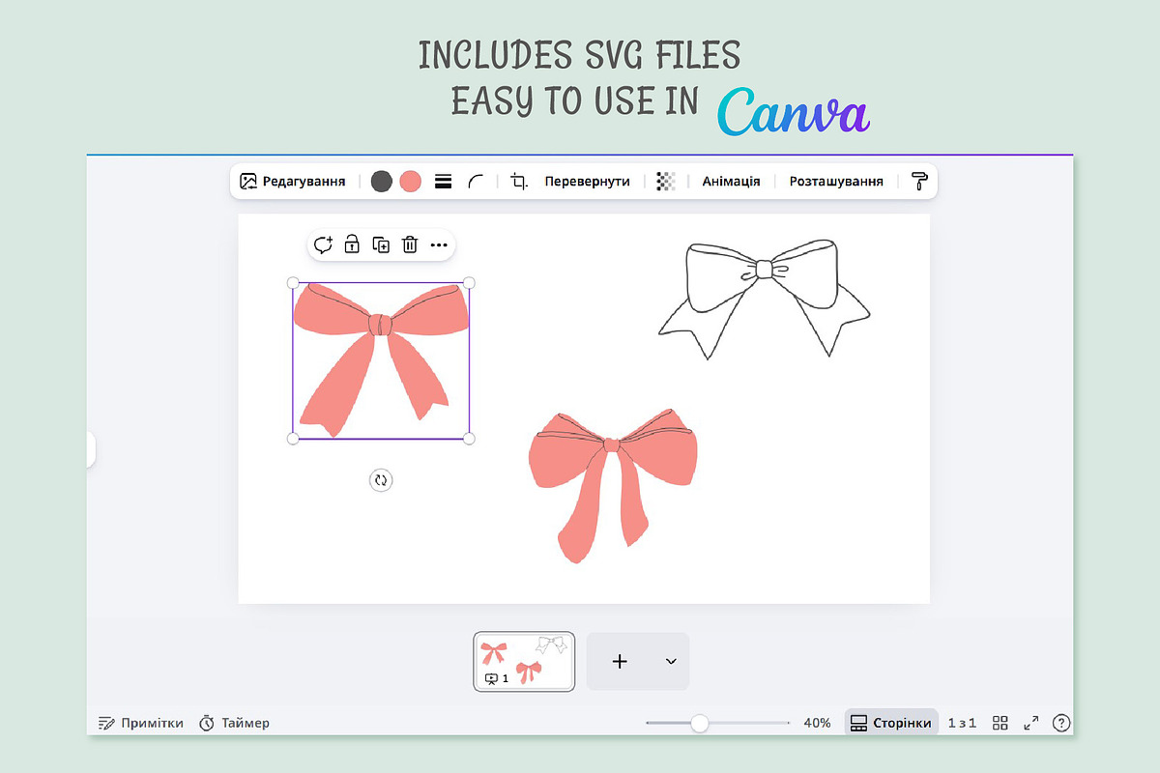Viewport: 1160px width, 773px height.
Task: Open the Таймер timer
Action: [x=234, y=723]
